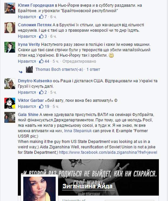Click thumbs-up icon under Соломия Петляк comment
The height and width of the screenshot is (201, 168).
[41, 36]
